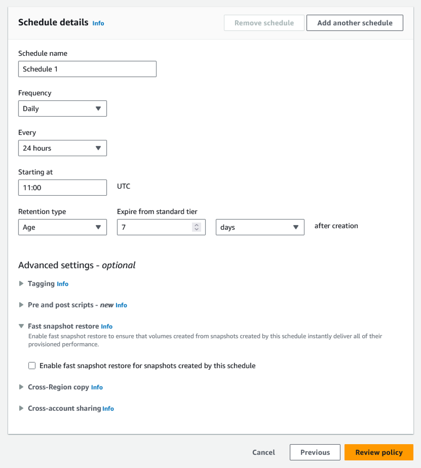Collapse the Fast snapshot restore section
The height and width of the screenshot is (468, 421).
click(x=21, y=326)
